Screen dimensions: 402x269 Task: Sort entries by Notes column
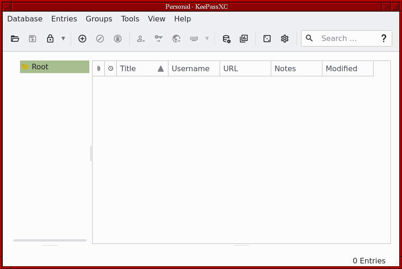pyautogui.click(x=297, y=68)
